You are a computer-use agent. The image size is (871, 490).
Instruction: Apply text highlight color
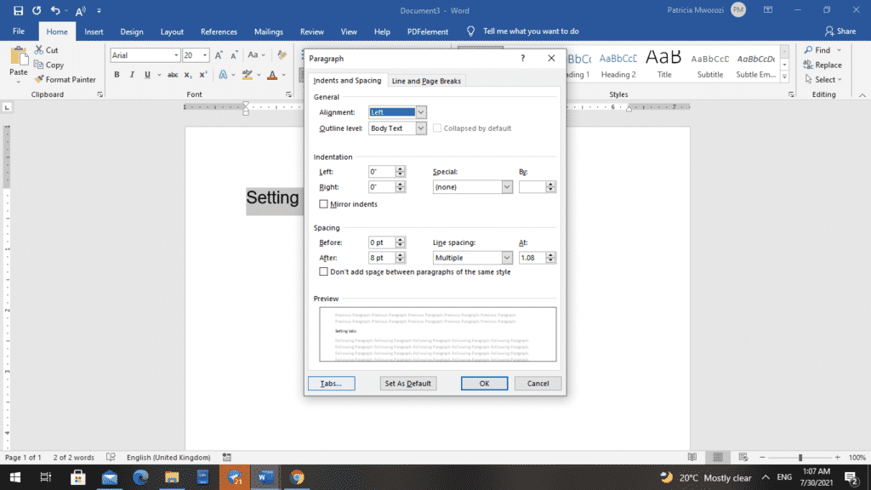tap(249, 75)
